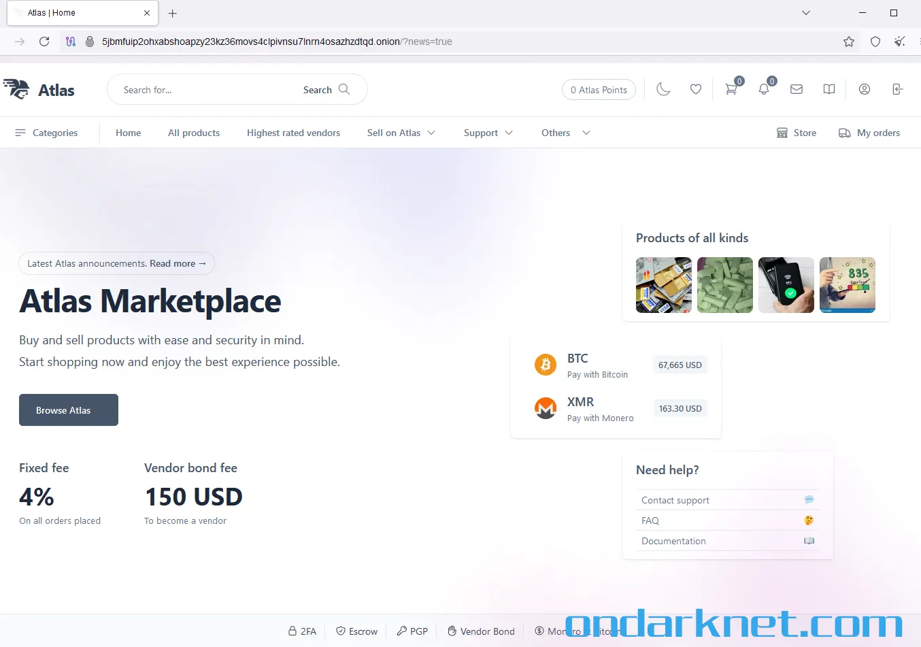The width and height of the screenshot is (921, 647).
Task: Open messages with the envelope icon
Action: pos(796,89)
